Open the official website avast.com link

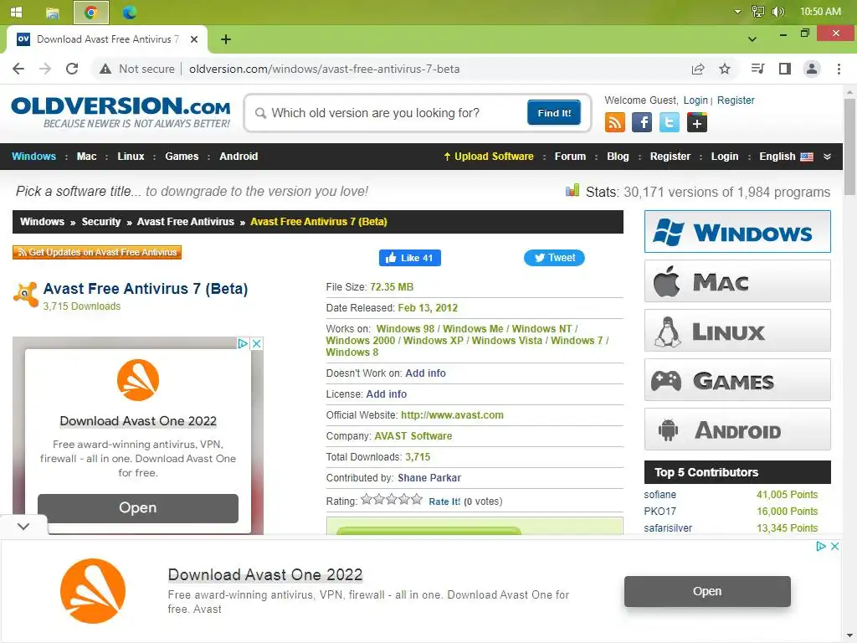[452, 415]
